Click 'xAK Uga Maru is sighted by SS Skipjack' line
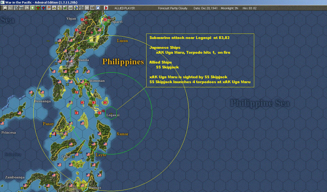Image resolution: width=327 pixels, height=192 pixels. point(188,77)
